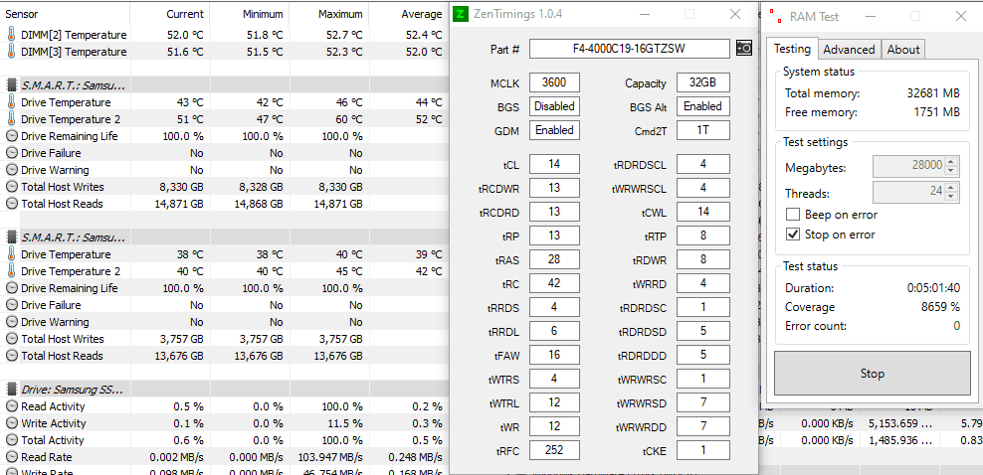The width and height of the screenshot is (983, 475).
Task: Decrease Threads value with down arrow
Action: point(951,196)
